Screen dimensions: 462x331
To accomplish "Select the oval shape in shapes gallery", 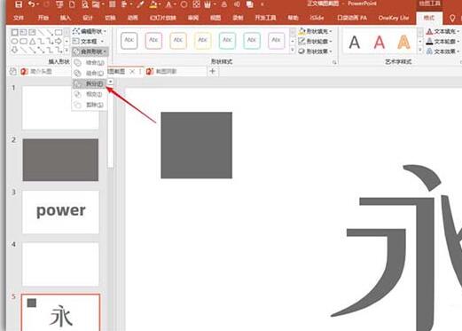I will point(14,41).
